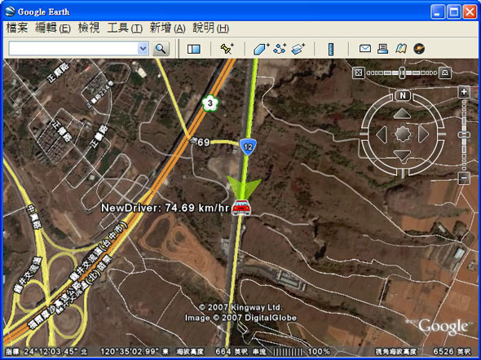Click the tilt slider handle
The width and height of the screenshot is (481, 360).
tap(402, 73)
